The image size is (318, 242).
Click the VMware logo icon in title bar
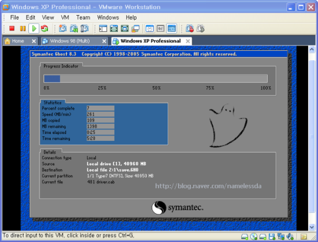coord(6,7)
